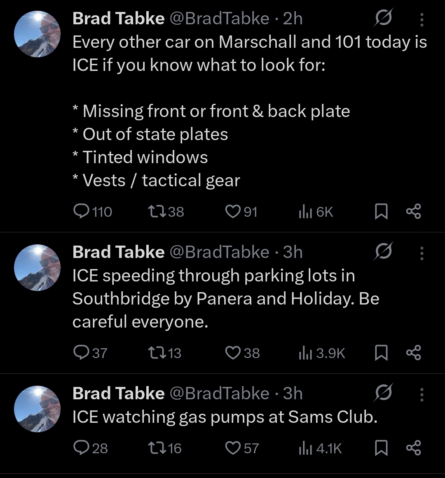Screen dimensions: 445x478
Task: Bookmark the Marschall and 101 tweet
Action: point(381,212)
